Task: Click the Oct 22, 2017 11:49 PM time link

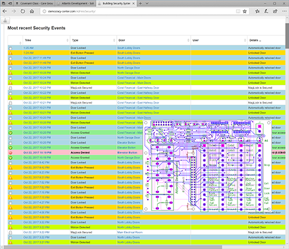Action: [37, 58]
